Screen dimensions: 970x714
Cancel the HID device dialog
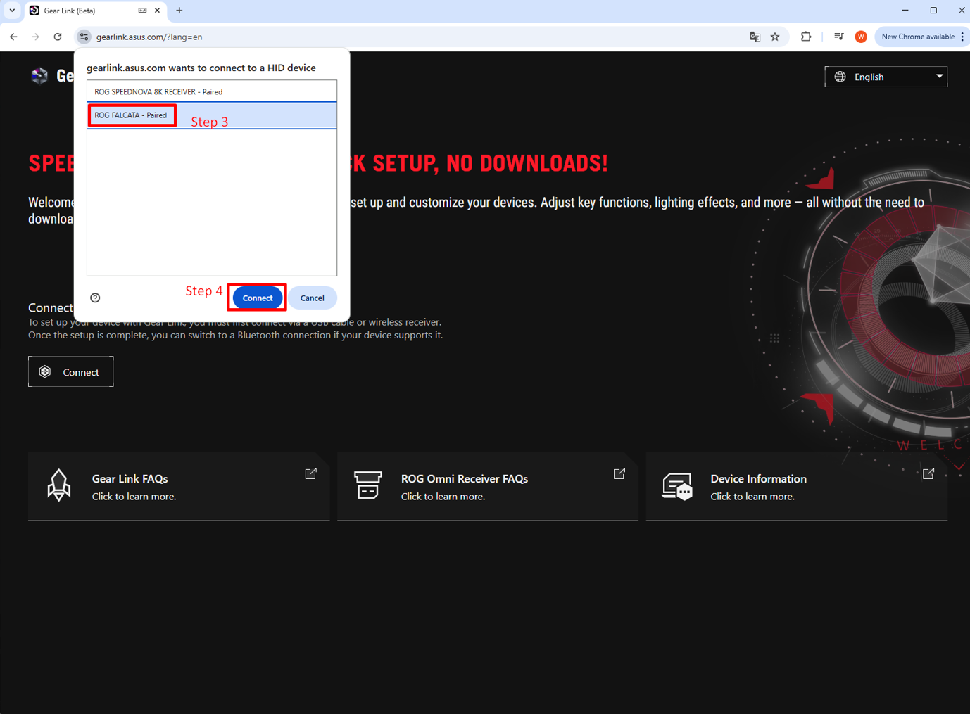(312, 298)
